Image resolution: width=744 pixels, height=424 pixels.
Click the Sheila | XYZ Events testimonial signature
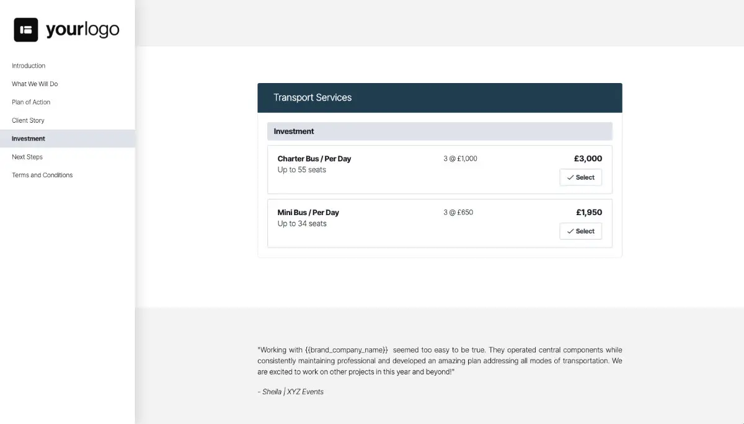pos(291,391)
